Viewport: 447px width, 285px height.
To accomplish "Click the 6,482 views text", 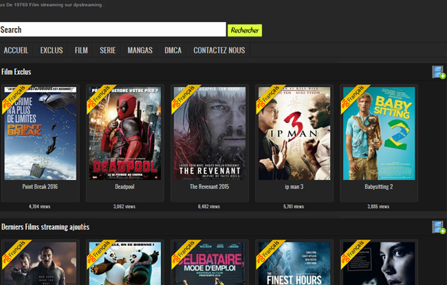I will point(209,207).
